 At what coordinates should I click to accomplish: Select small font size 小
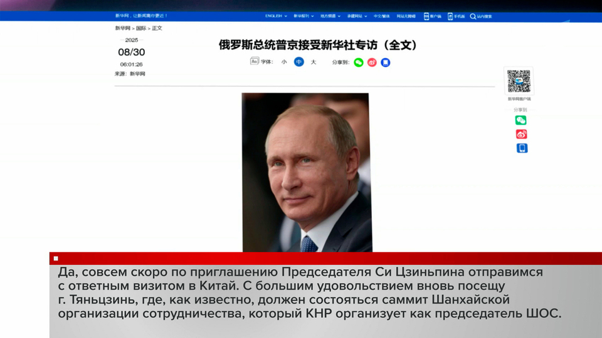(284, 62)
